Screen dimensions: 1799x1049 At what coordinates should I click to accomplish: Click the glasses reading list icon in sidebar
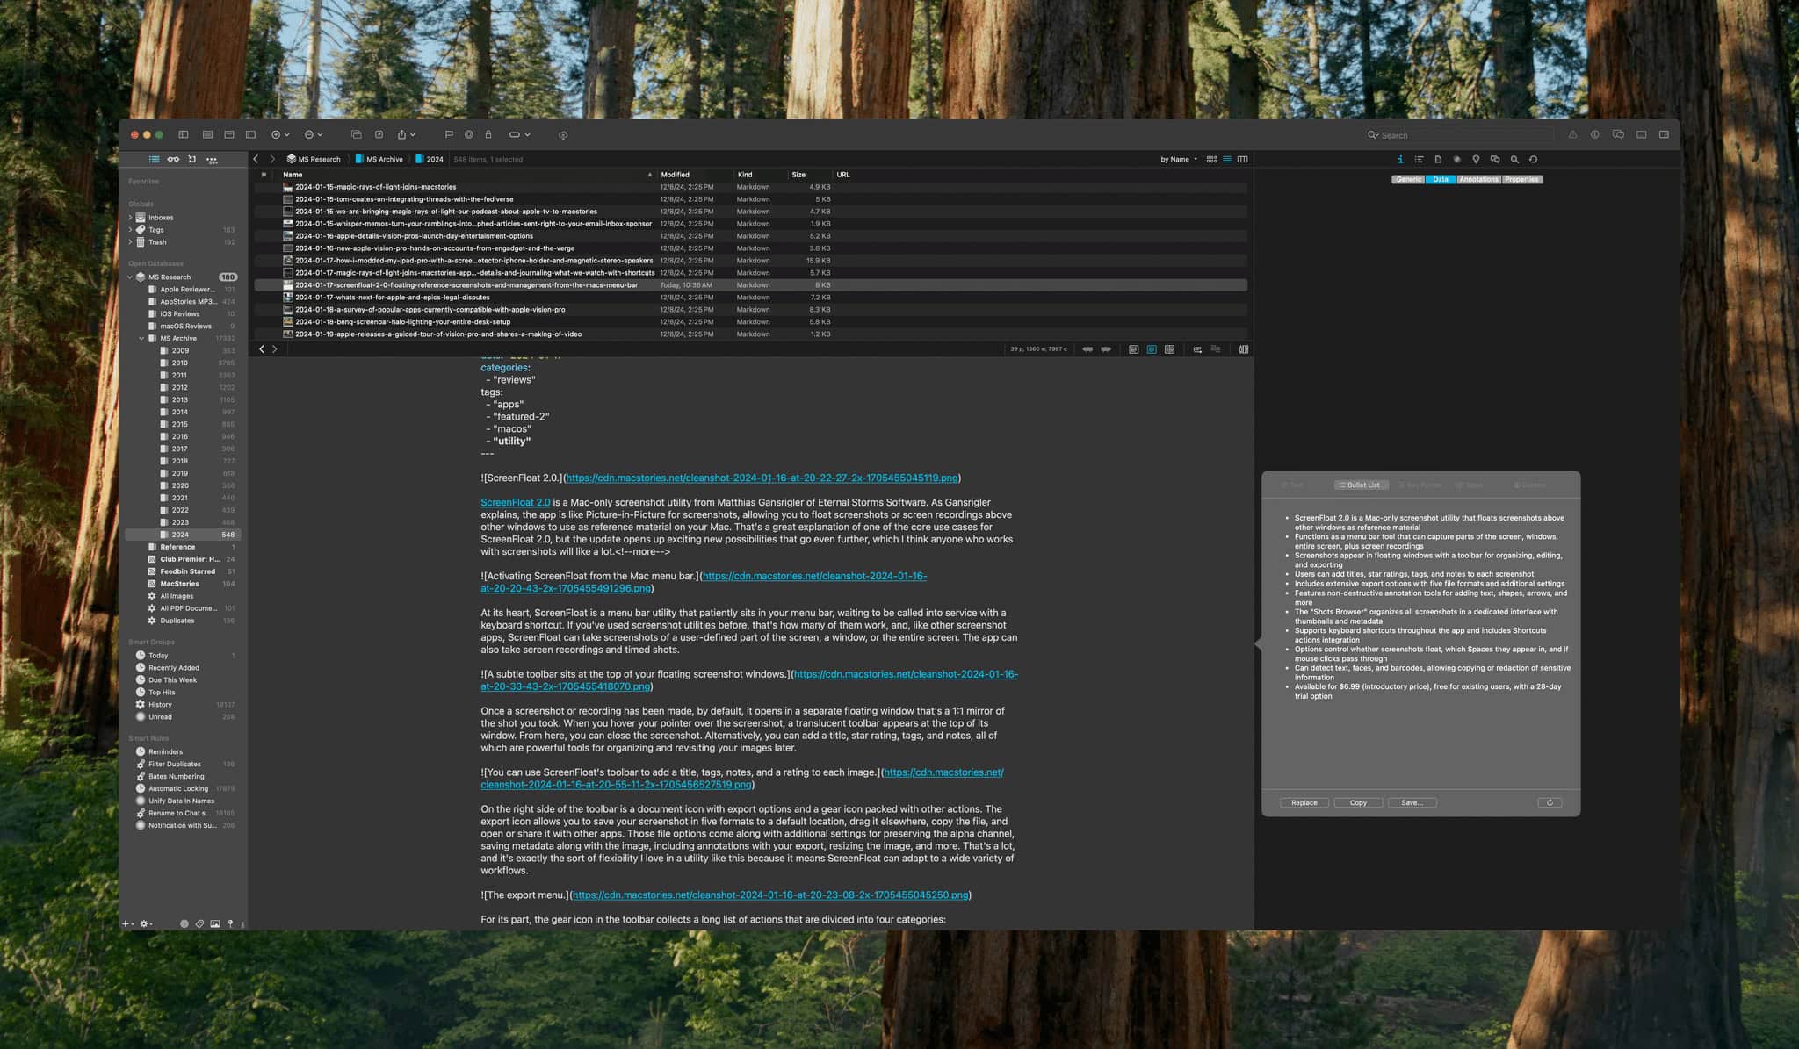coord(173,159)
